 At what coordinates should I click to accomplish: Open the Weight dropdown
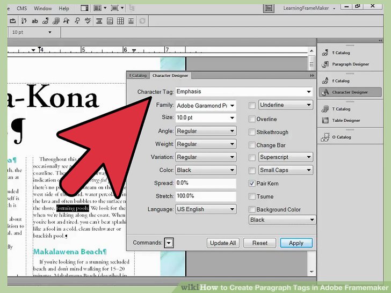point(233,144)
